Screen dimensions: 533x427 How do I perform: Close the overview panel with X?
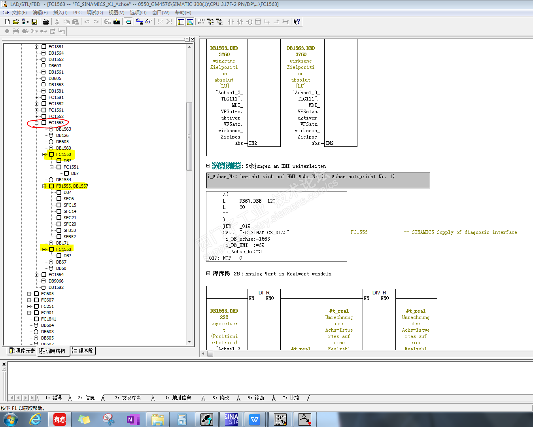pos(193,40)
